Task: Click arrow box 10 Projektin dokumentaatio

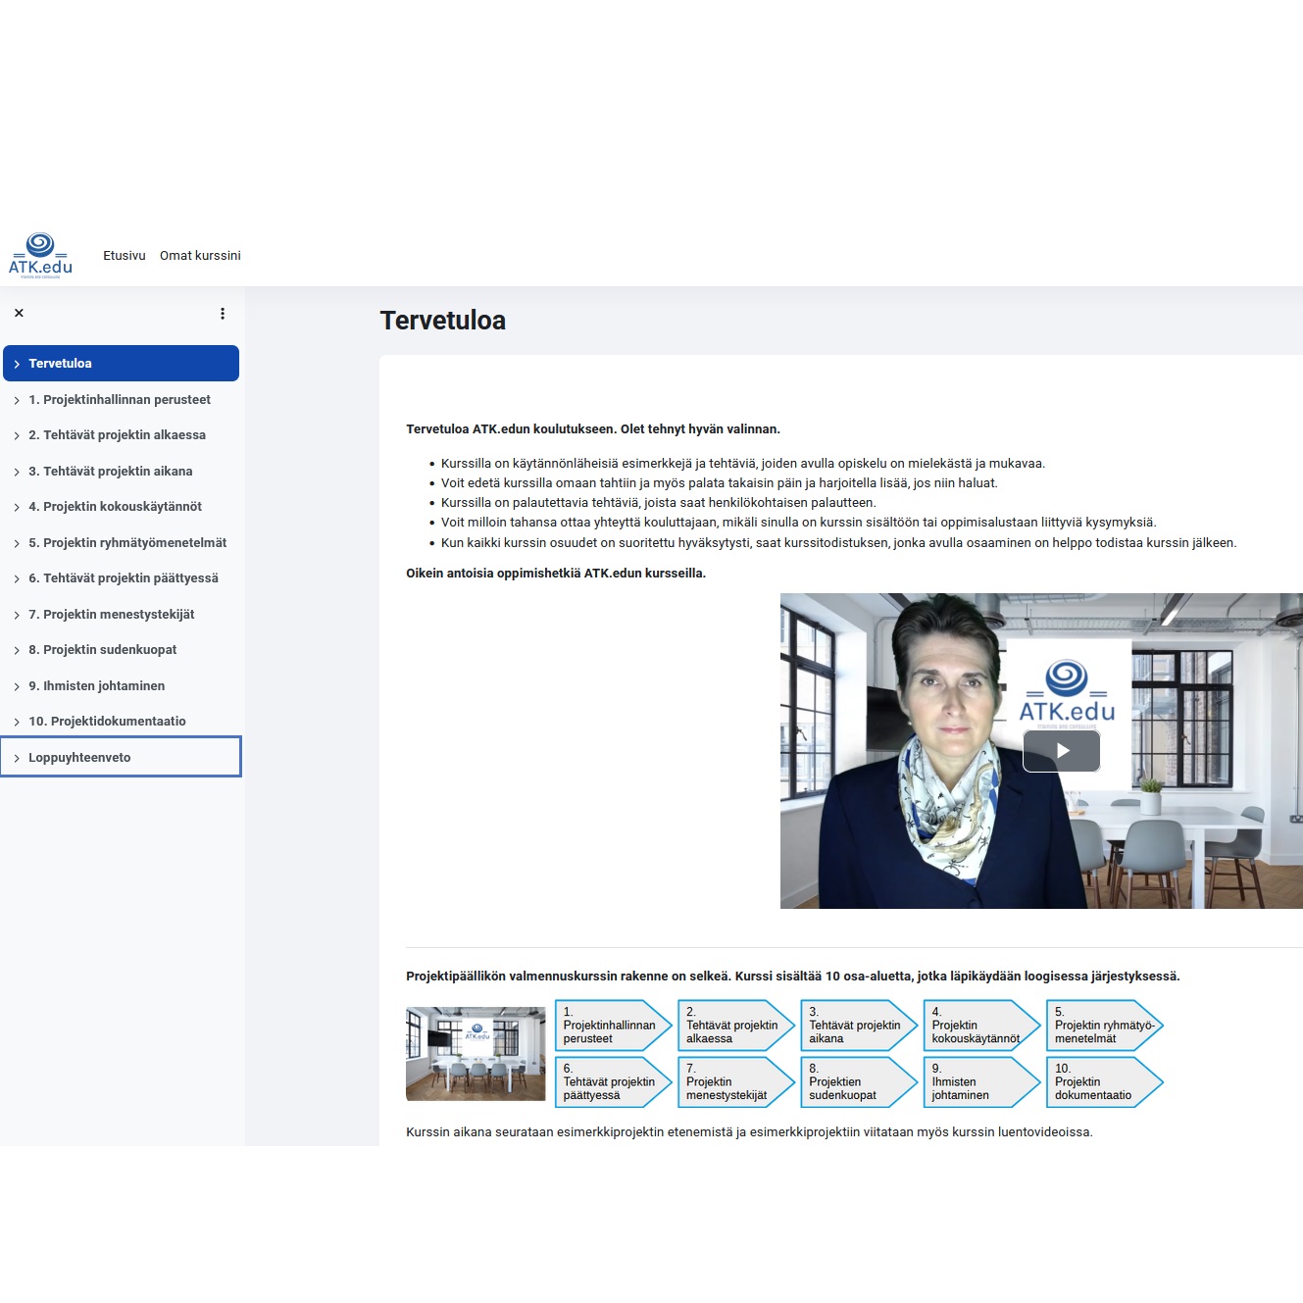Action: point(1100,1082)
